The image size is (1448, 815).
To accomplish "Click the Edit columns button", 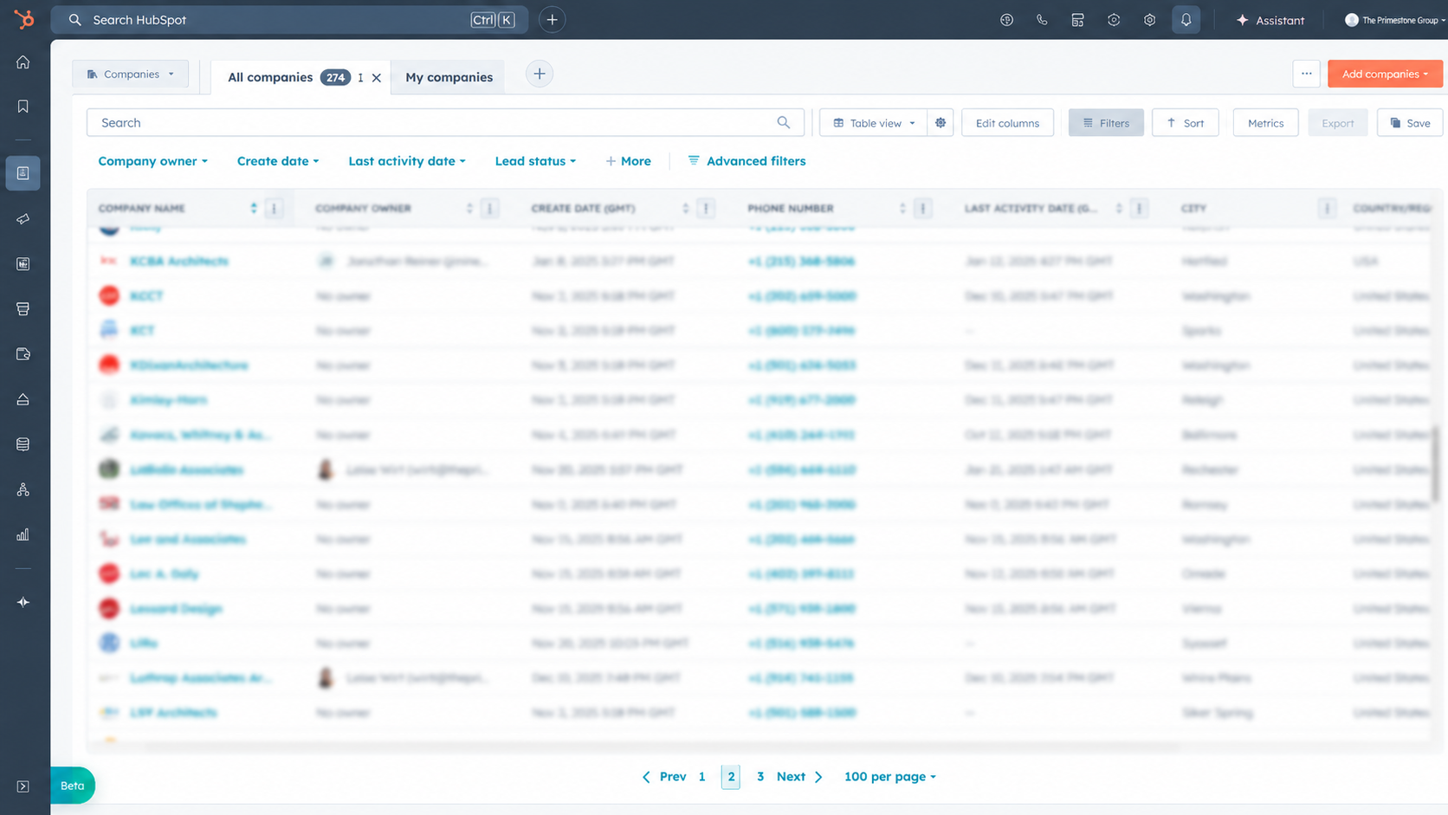I will [1007, 123].
